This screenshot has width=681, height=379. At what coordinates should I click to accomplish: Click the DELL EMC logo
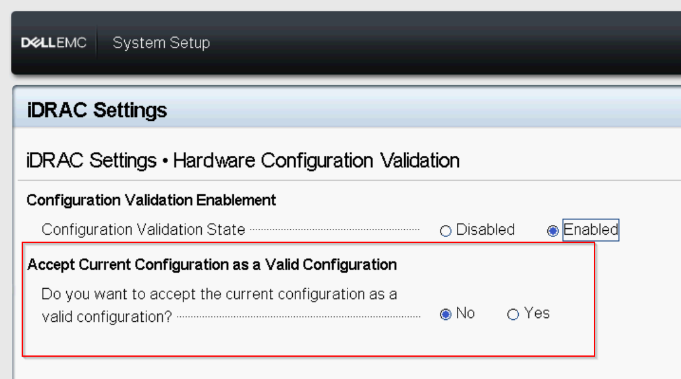click(x=53, y=42)
